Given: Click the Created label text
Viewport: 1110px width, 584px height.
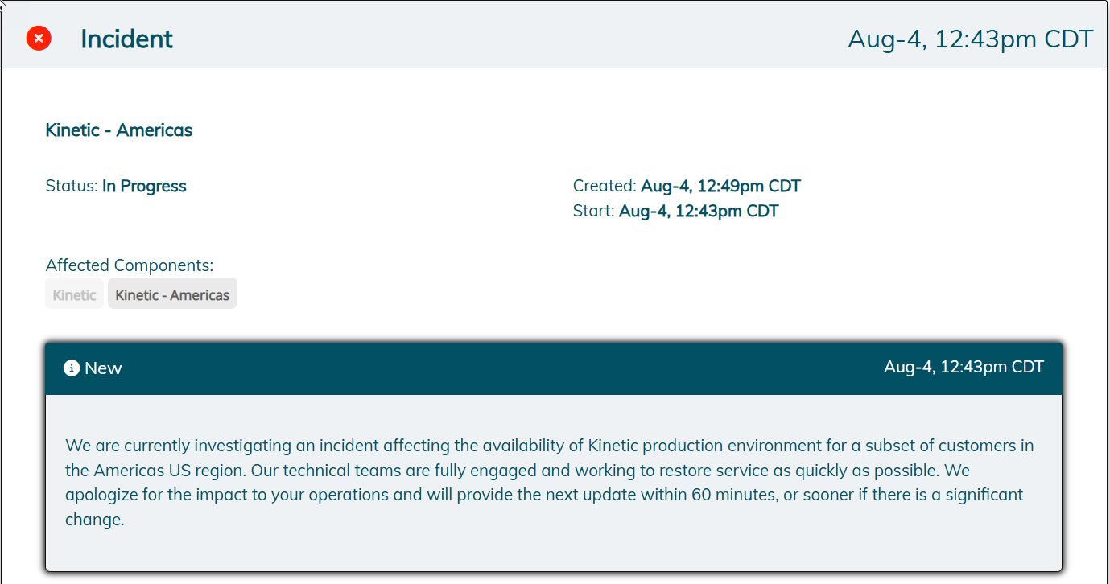Looking at the screenshot, I should coord(605,186).
